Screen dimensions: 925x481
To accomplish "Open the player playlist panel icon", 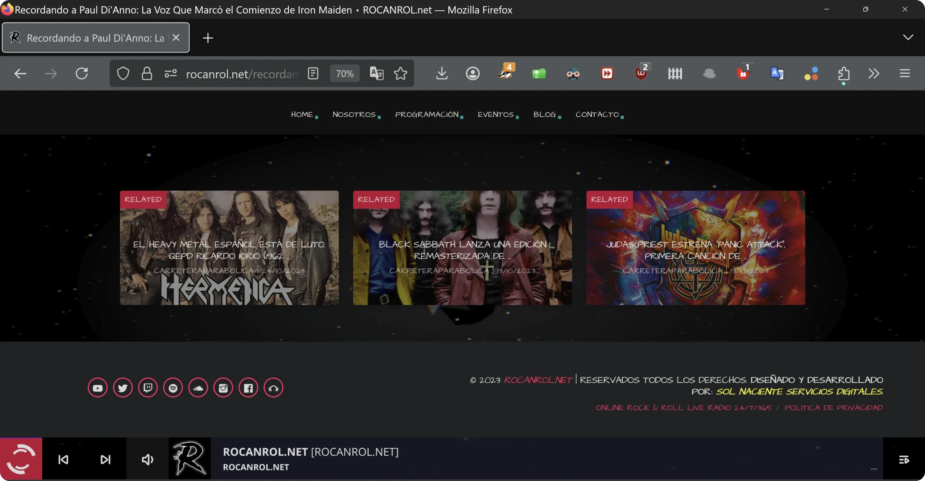I will click(x=904, y=459).
